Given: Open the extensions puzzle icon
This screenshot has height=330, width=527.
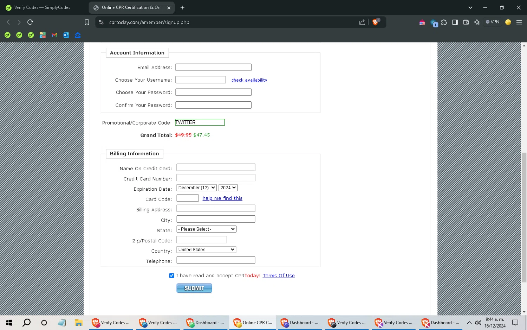Looking at the screenshot, I should pyautogui.click(x=444, y=22).
